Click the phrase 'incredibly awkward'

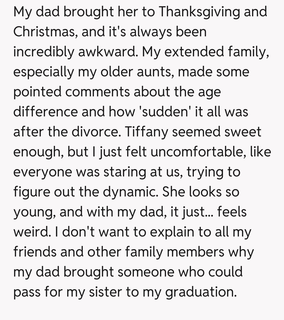tap(75, 52)
